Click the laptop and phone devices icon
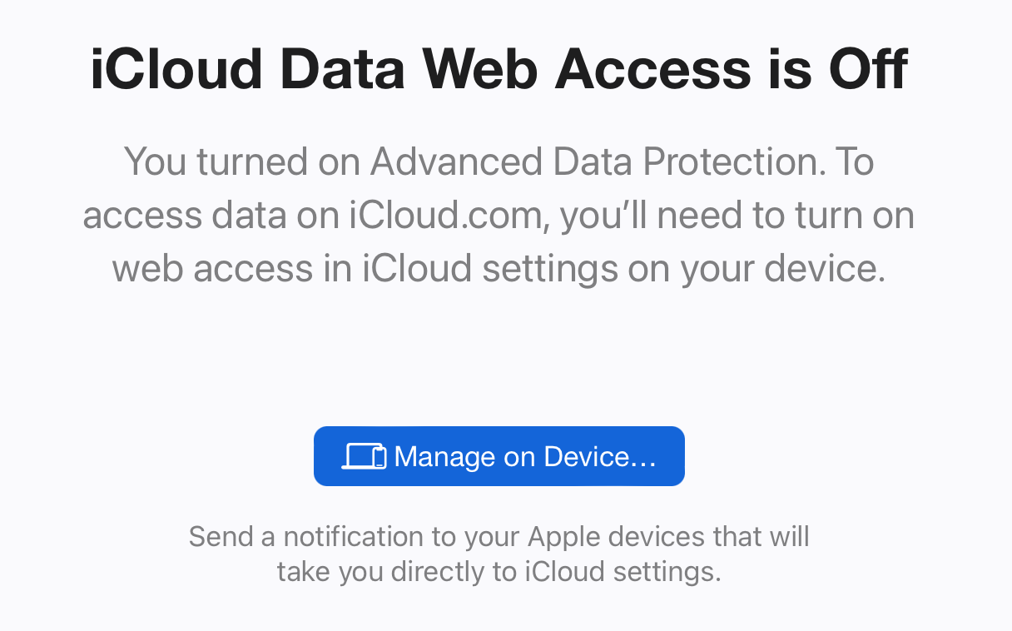 (x=365, y=456)
